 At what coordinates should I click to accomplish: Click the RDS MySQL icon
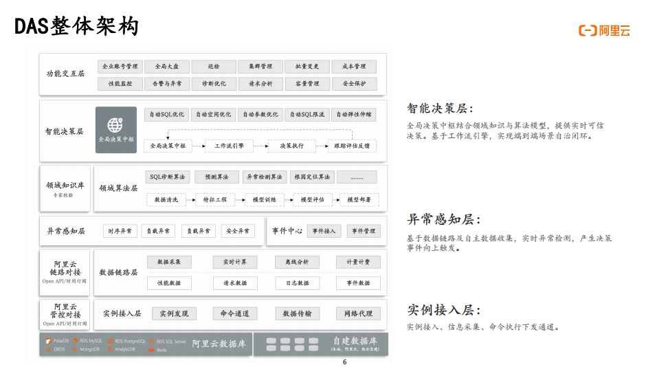(x=75, y=341)
